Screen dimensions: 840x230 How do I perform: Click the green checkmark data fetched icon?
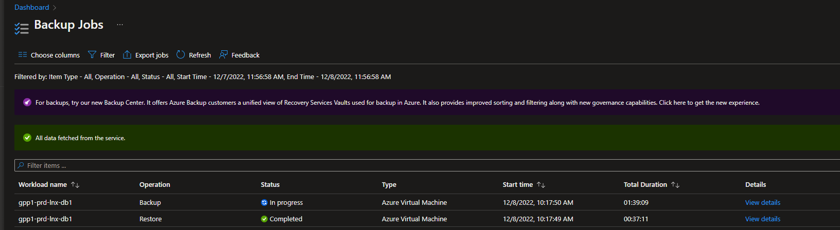point(27,138)
